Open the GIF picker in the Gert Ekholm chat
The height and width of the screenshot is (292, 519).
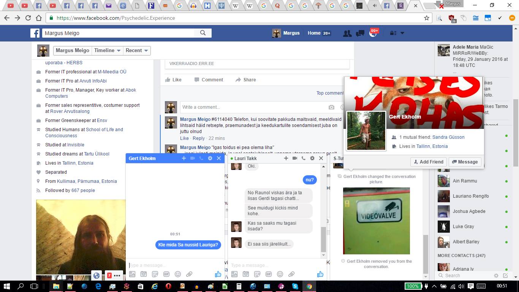click(166, 274)
